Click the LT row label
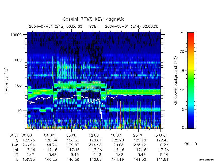The image size is (214, 161). 16,155
